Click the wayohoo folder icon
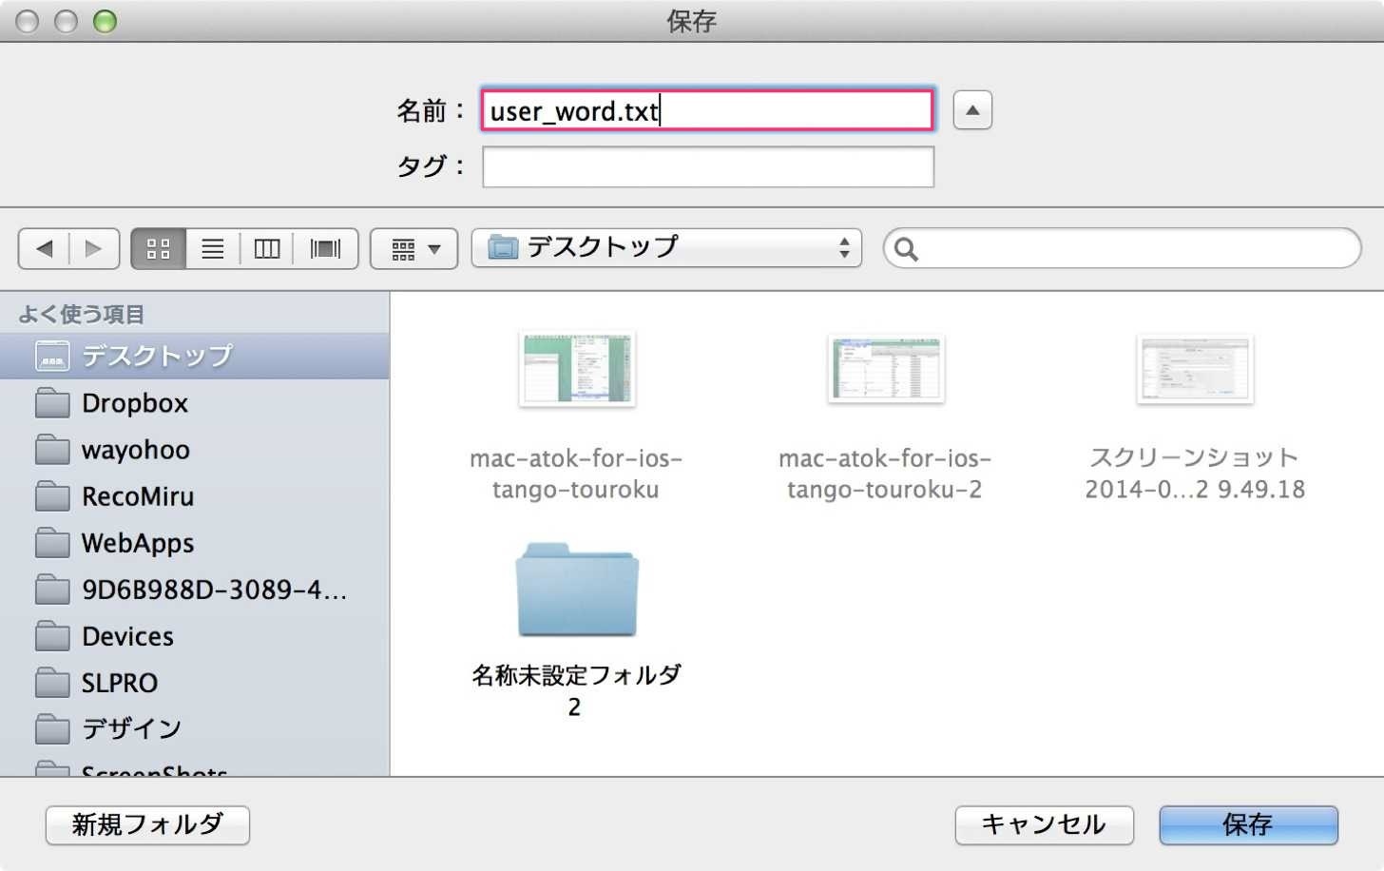Image resolution: width=1384 pixels, height=871 pixels. pyautogui.click(x=52, y=450)
